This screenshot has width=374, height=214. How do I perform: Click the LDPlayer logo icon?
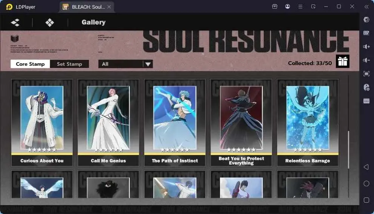pos(9,7)
